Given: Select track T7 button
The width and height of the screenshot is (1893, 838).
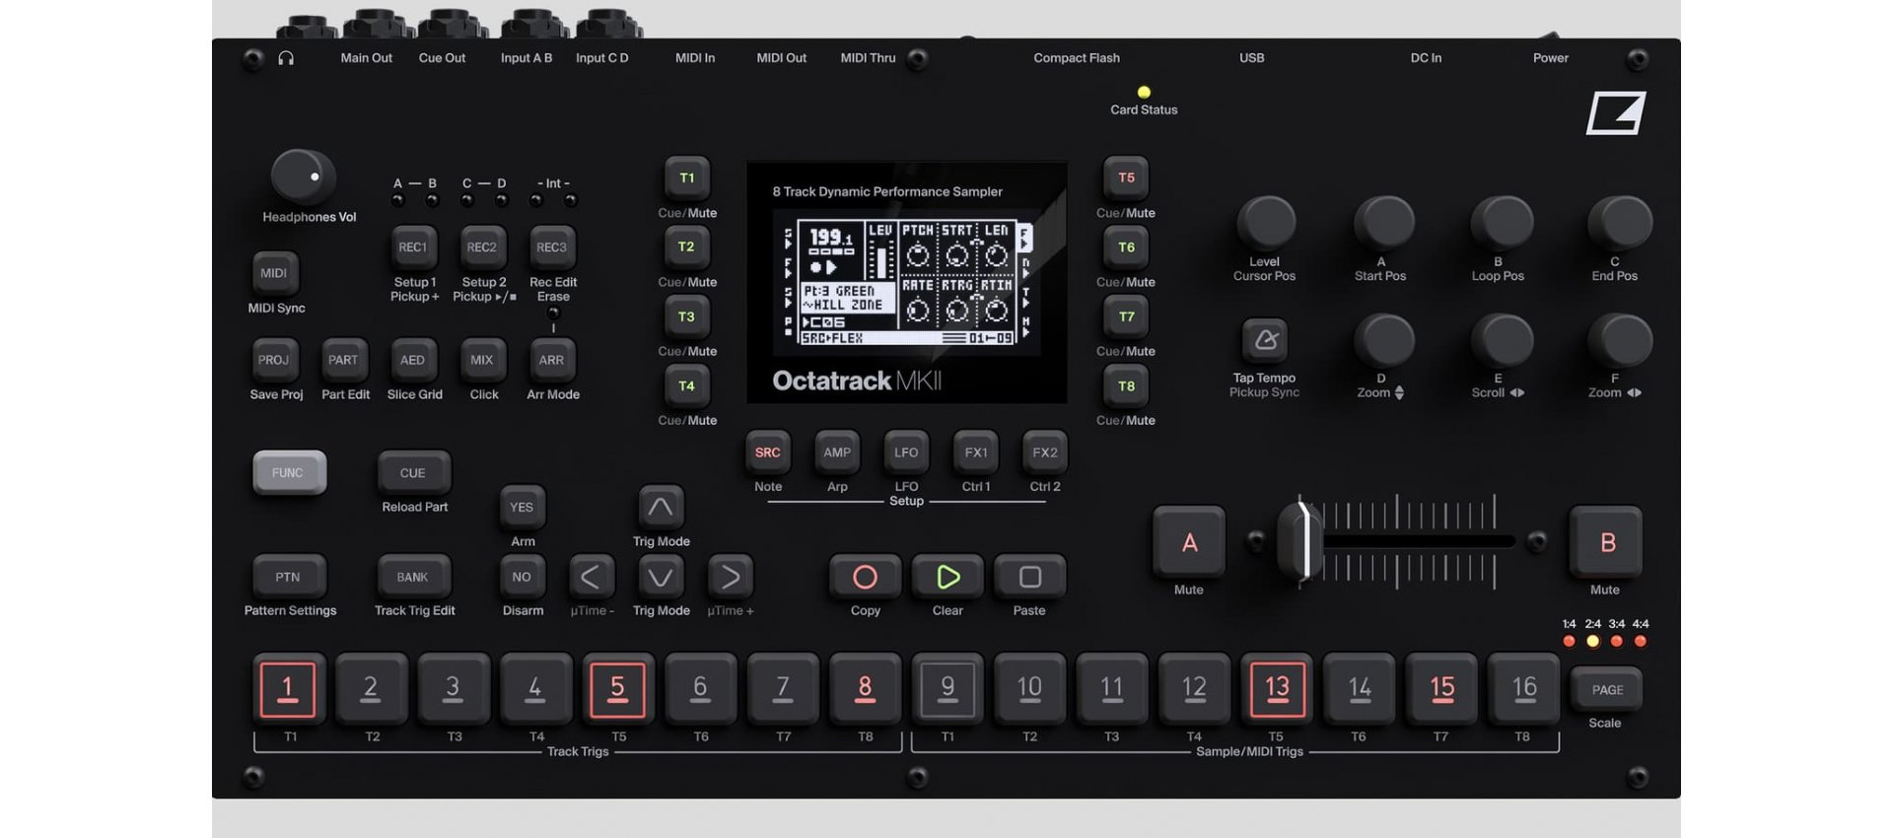Looking at the screenshot, I should pyautogui.click(x=1126, y=316).
